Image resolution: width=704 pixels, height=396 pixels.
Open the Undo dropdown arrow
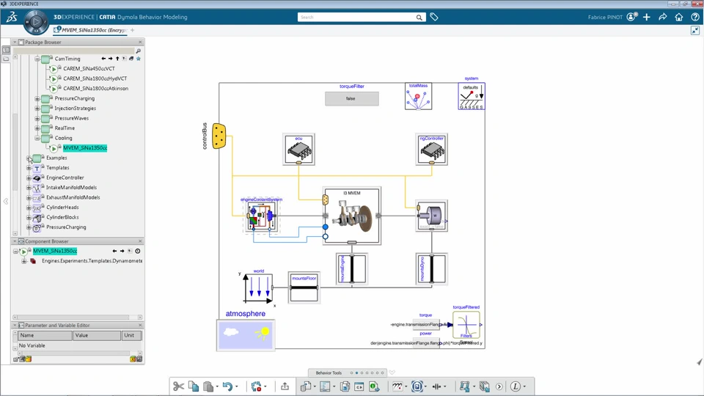(237, 386)
